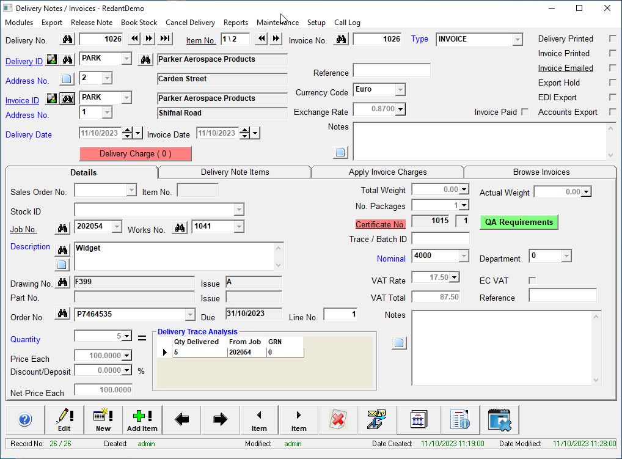Delete the record using red X icon

point(338,419)
